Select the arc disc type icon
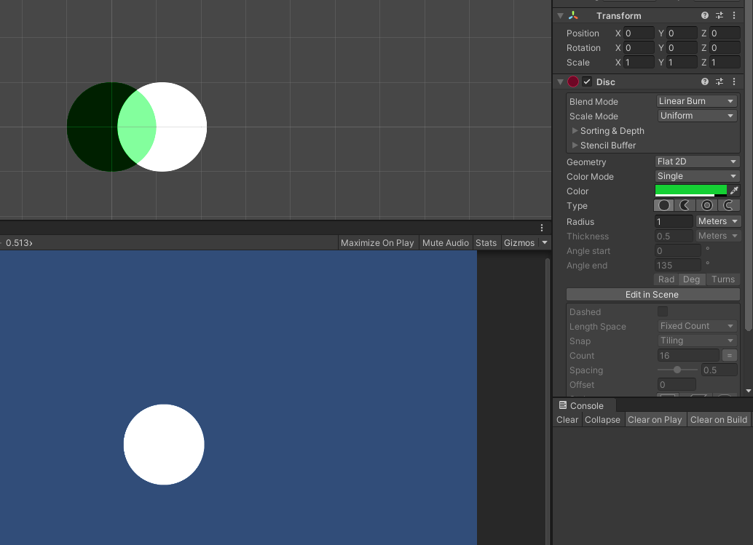Screen dimensions: 753x545 pyautogui.click(x=728, y=205)
